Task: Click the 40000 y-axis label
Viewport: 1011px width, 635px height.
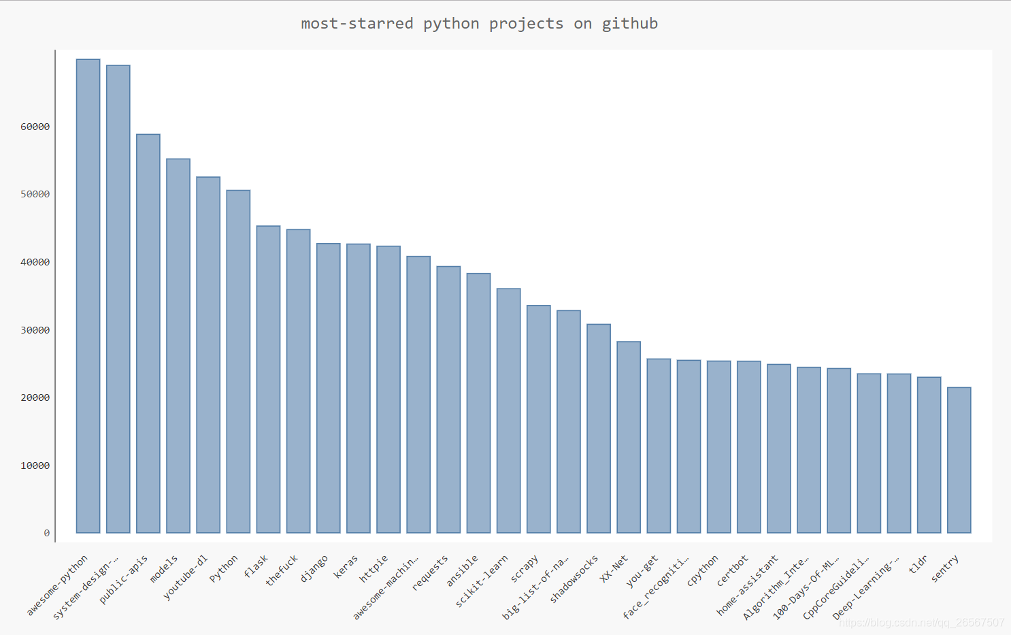Action: click(35, 262)
